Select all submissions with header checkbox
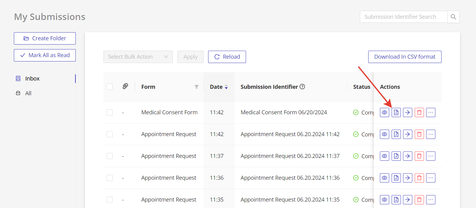Image resolution: width=476 pixels, height=208 pixels. click(110, 87)
